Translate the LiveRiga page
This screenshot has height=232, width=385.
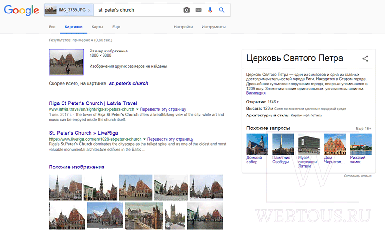[170, 139]
